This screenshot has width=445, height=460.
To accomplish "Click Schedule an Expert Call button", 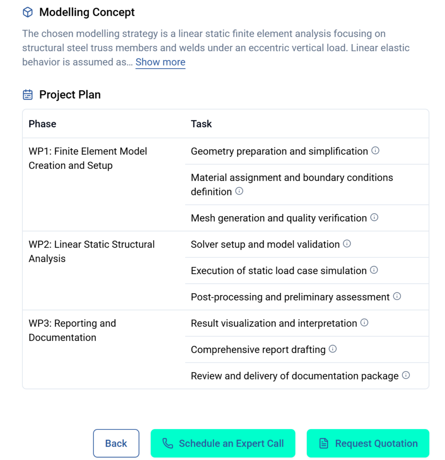I will [223, 443].
